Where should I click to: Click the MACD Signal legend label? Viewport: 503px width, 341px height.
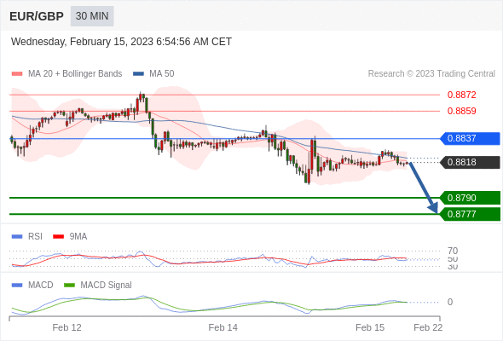(x=107, y=286)
